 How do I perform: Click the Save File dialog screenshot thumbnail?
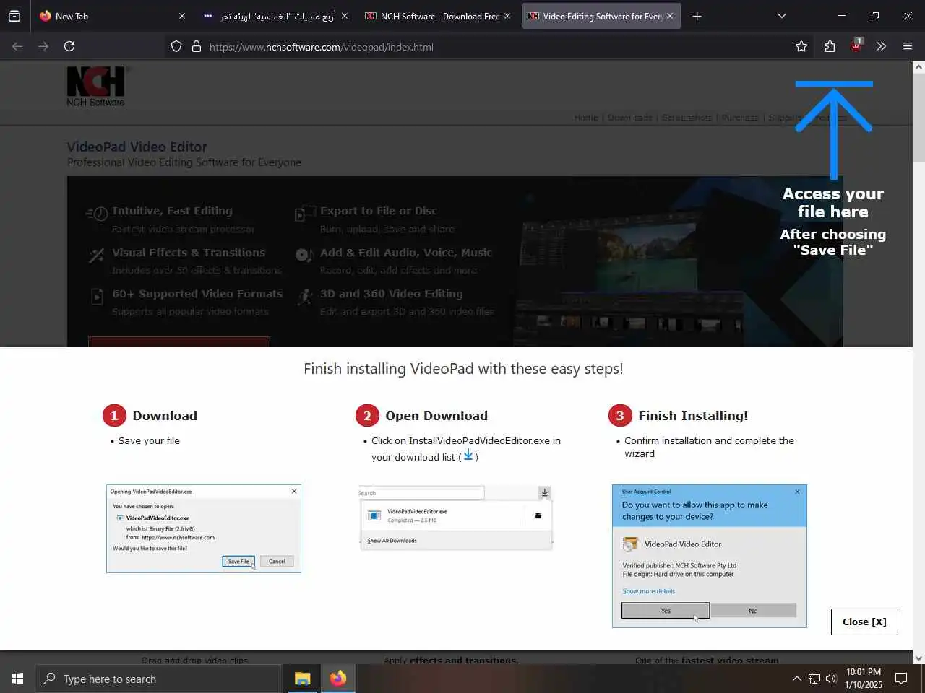tap(204, 528)
